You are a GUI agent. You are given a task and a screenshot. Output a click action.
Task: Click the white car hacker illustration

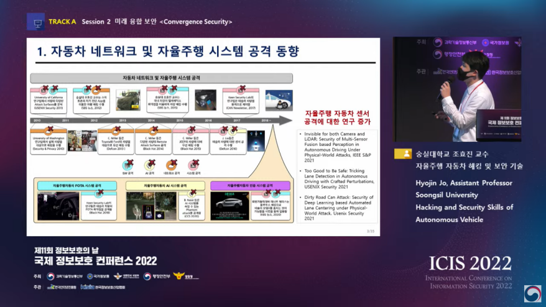[x=279, y=100]
